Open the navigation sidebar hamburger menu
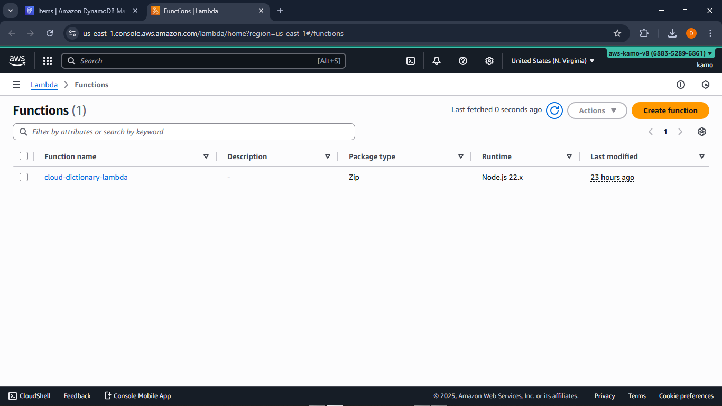Viewport: 722px width, 406px height. 16,85
